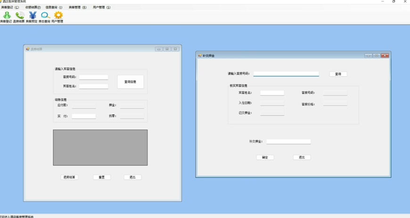Focus 客房号码 field in 退房结算 window
Viewport: 410px width, 218px height.
94,77
